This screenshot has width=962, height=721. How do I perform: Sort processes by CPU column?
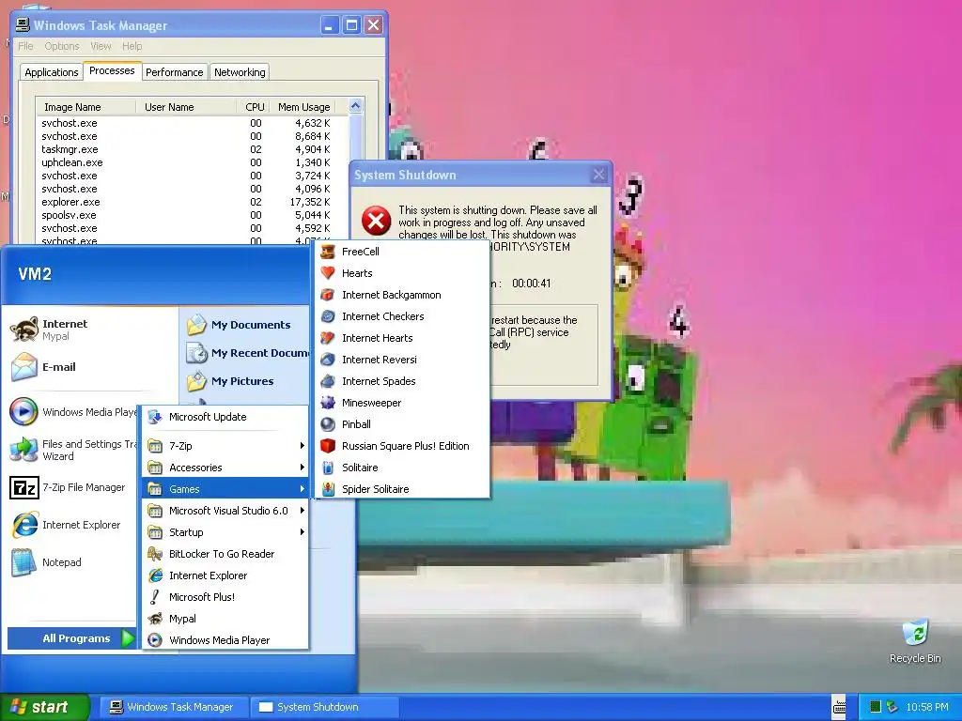(x=254, y=107)
